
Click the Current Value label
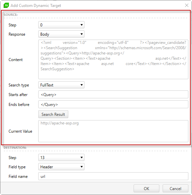20,131
